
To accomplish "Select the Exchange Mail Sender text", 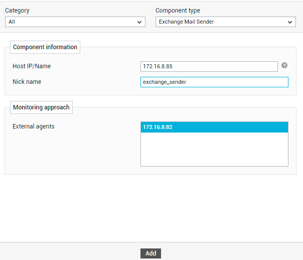I will point(186,22).
